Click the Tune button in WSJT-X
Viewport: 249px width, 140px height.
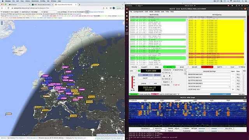232,67
